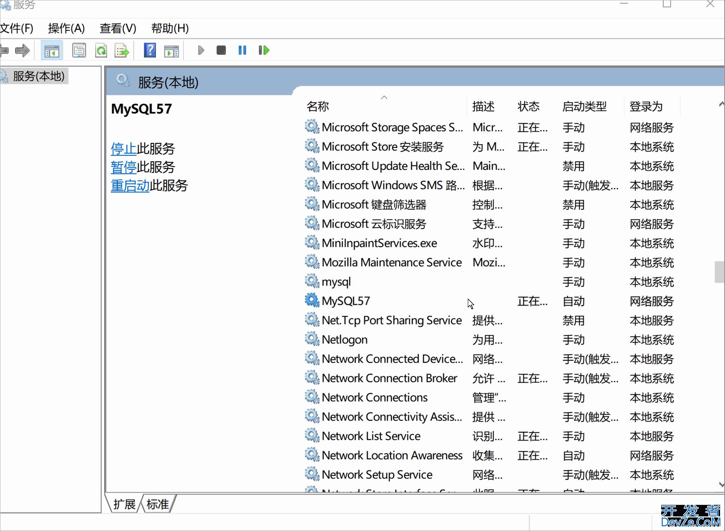This screenshot has width=725, height=531.
Task: Select Microsoft Windows SMS 路... service name
Action: point(393,185)
